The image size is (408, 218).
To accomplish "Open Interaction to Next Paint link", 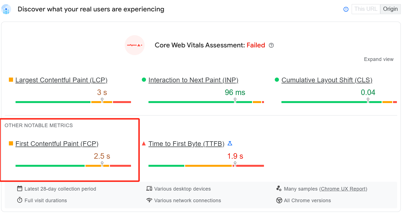I will [193, 80].
